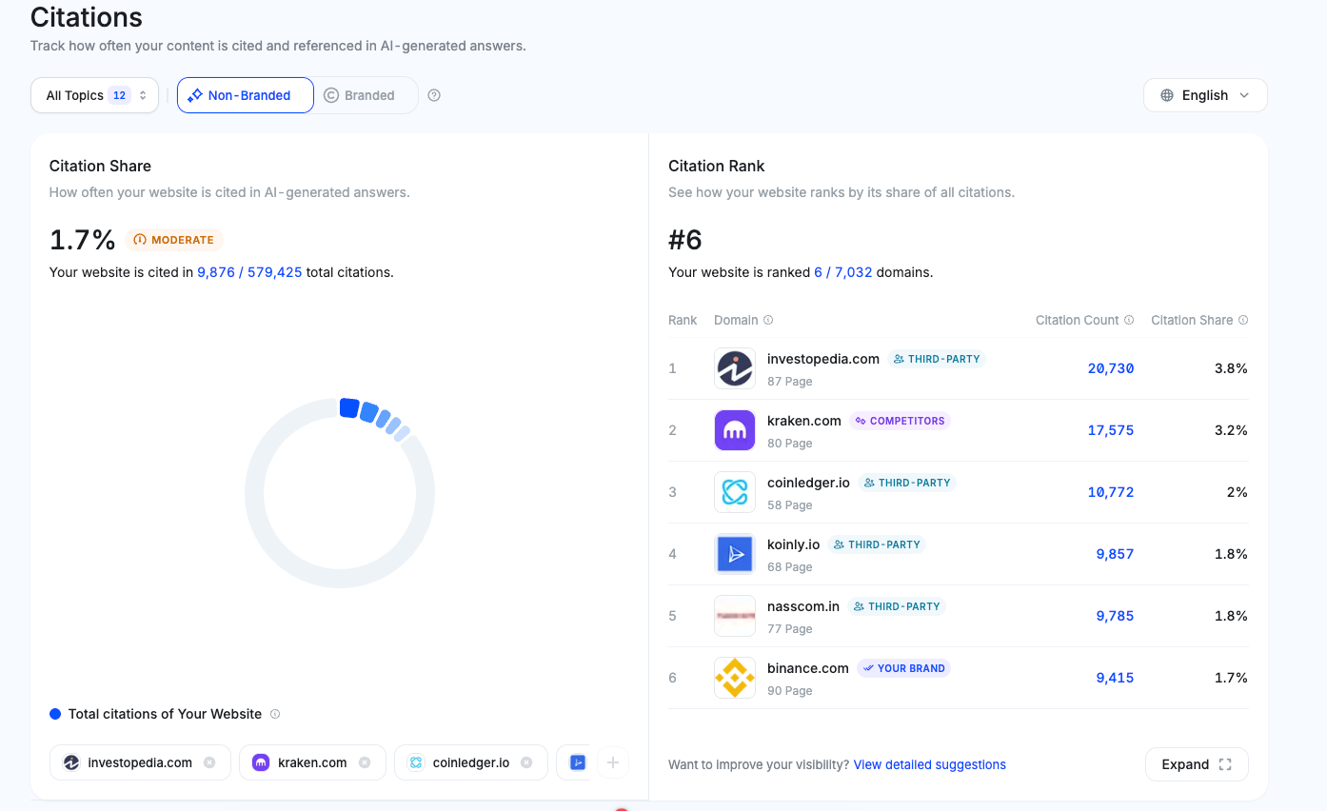
Task: Click the 20,730 citation count for Investopedia
Action: (1110, 368)
